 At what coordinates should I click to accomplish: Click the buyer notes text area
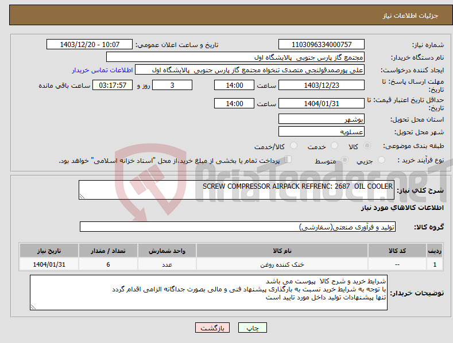click(x=208, y=293)
